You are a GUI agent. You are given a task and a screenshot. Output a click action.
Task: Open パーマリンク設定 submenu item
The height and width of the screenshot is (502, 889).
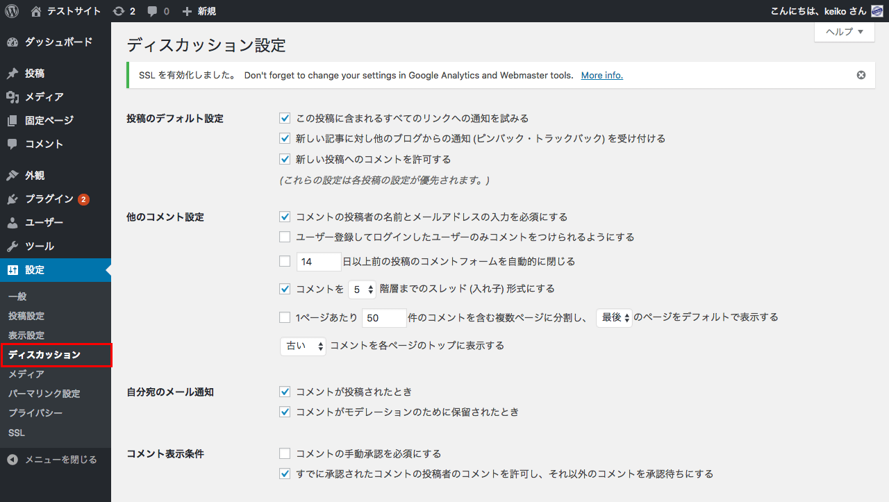(44, 394)
